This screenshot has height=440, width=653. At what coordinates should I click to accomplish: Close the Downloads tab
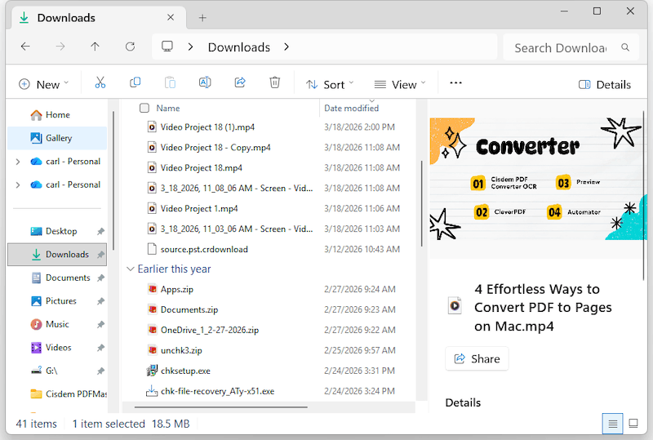[x=171, y=17]
